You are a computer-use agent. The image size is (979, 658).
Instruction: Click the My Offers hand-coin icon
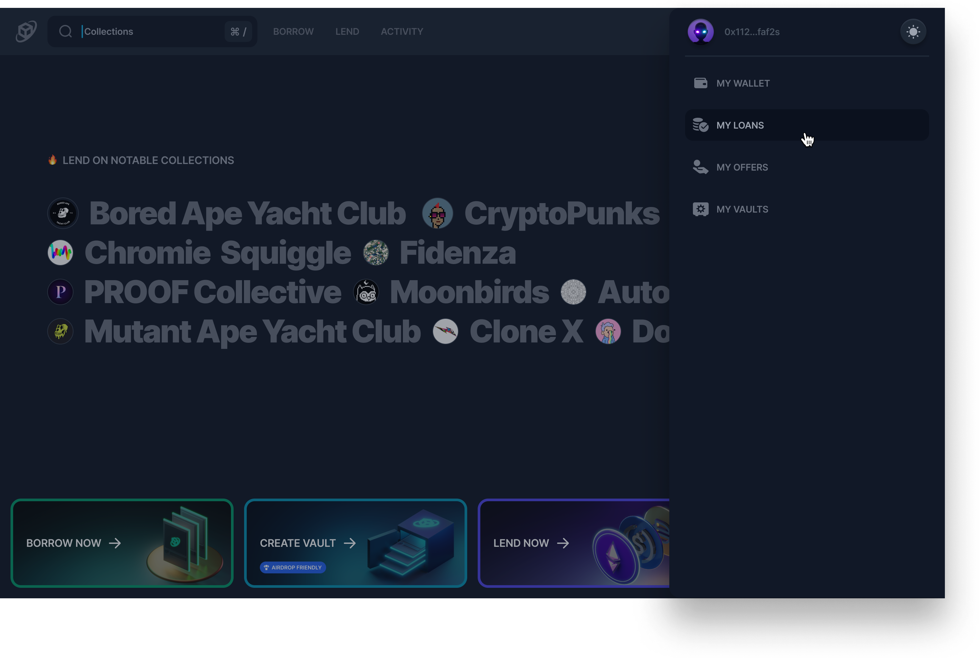[700, 167]
